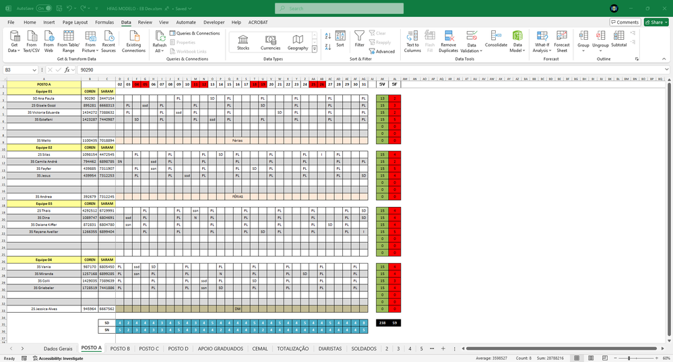The width and height of the screenshot is (673, 362).
Task: Redo the last action
Action: pyautogui.click(x=84, y=8)
